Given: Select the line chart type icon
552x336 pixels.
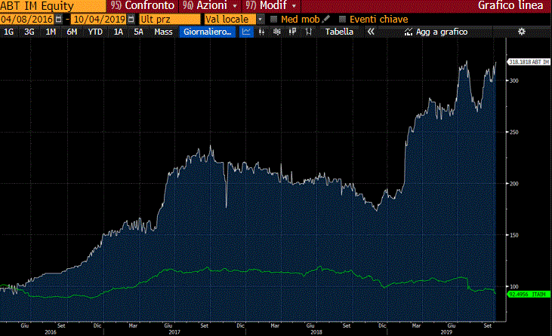Looking at the screenshot, I should (x=247, y=32).
